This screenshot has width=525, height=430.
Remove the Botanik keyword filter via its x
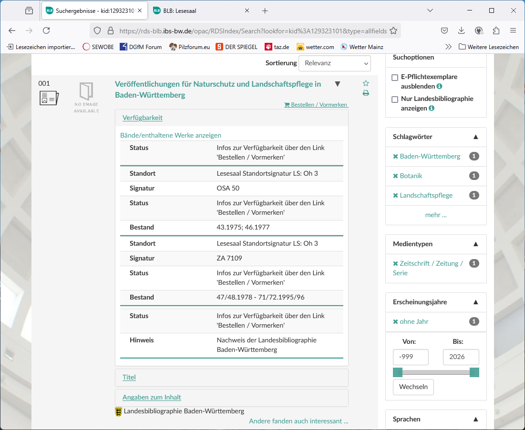(395, 176)
